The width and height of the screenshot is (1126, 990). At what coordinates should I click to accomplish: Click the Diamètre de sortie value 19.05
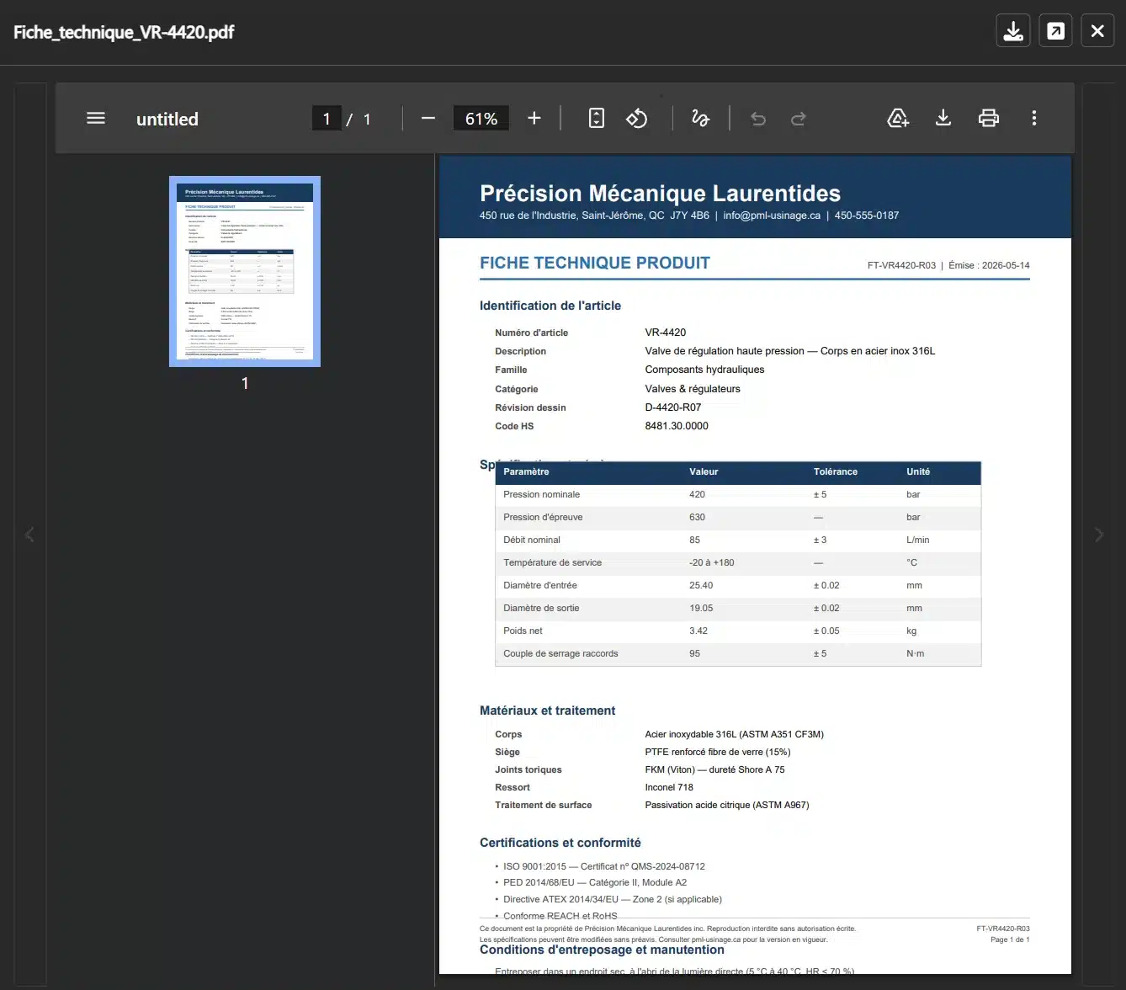701,608
